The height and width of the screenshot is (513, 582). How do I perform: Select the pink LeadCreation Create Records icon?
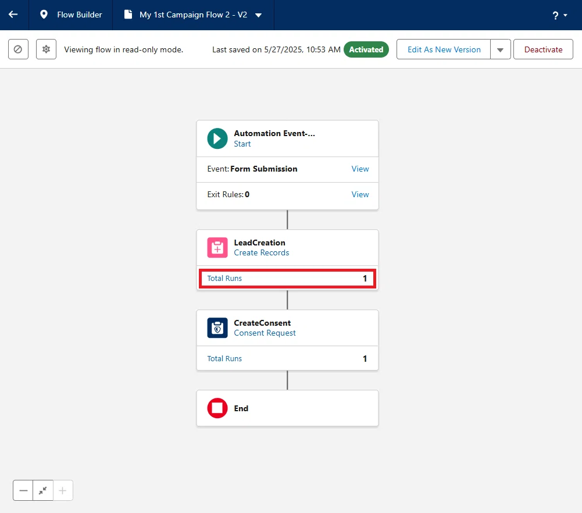pyautogui.click(x=217, y=248)
